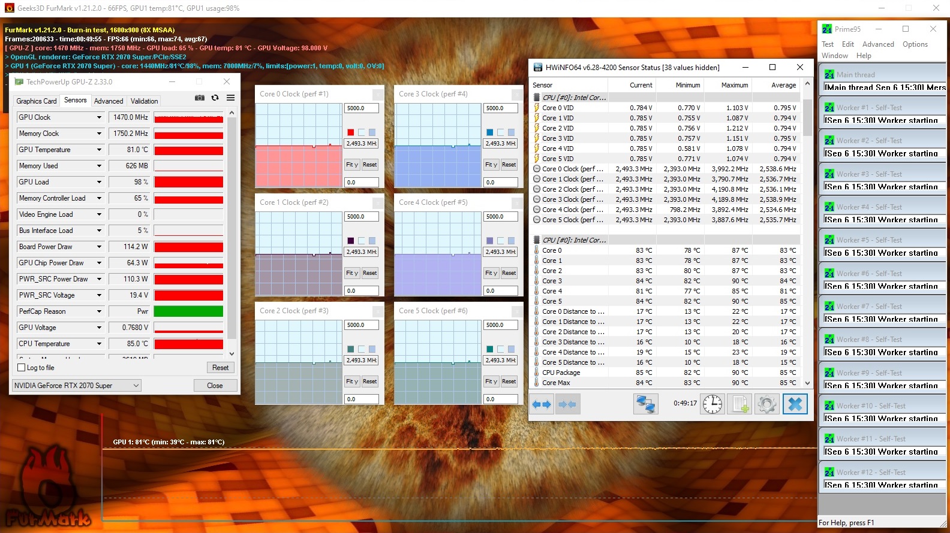Open the GPU-Z hamburger menu icon
This screenshot has height=533, width=950.
tap(230, 98)
